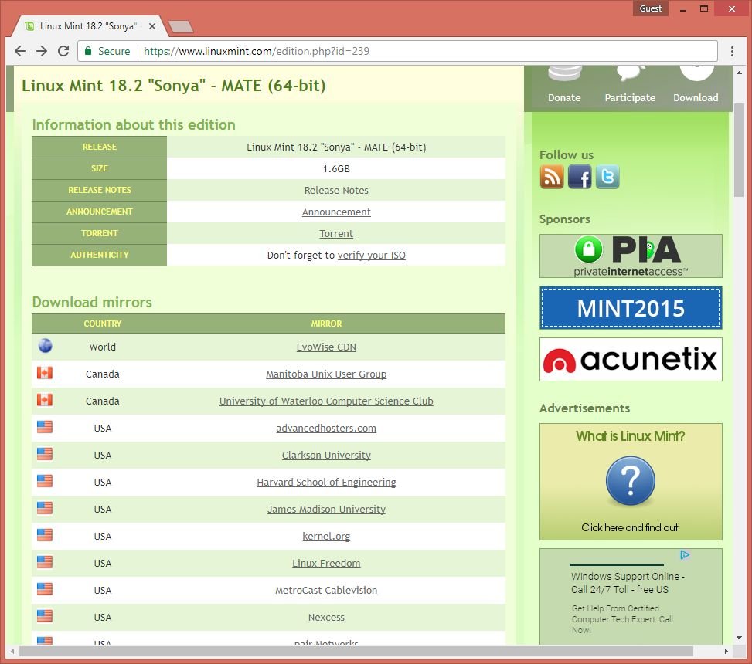Open the Acunetix sponsor banner
The image size is (752, 664).
coord(631,359)
